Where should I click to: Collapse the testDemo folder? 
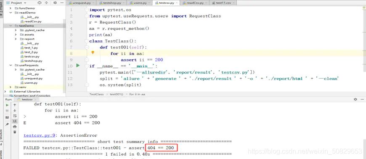pyautogui.click(x=11, y=26)
